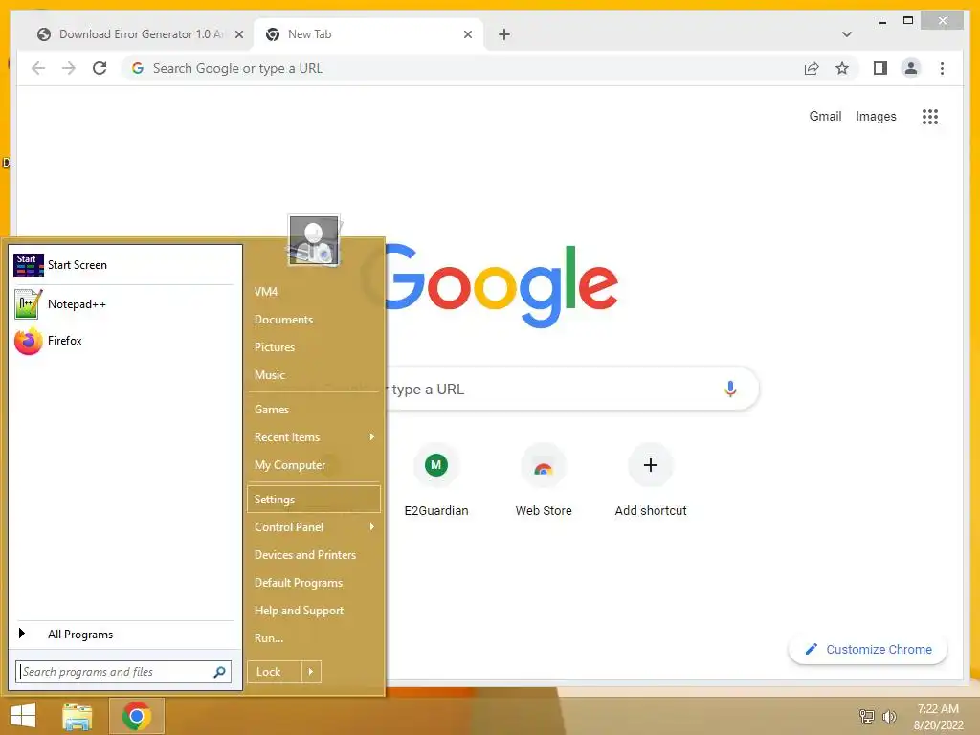Open the Google apps grid
The width and height of the screenshot is (980, 735).
tap(930, 116)
